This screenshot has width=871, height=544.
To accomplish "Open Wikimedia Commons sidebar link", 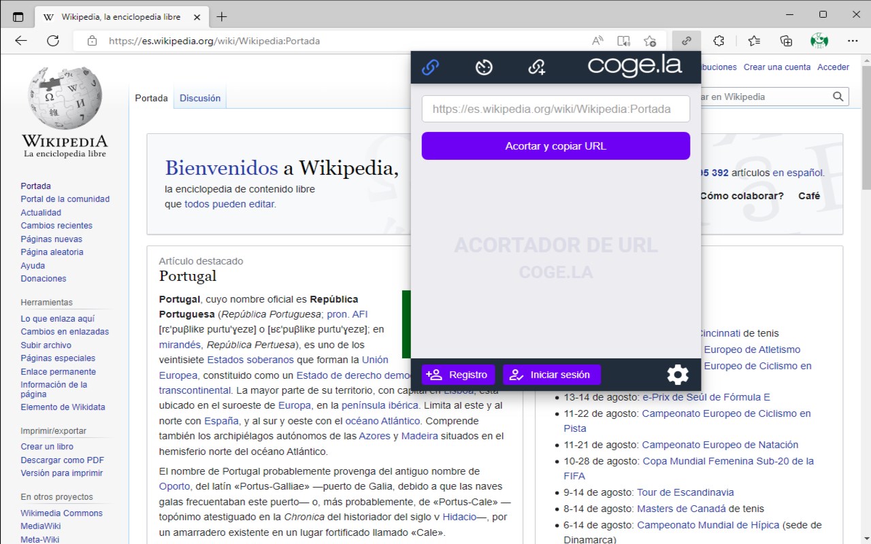I will coord(62,513).
